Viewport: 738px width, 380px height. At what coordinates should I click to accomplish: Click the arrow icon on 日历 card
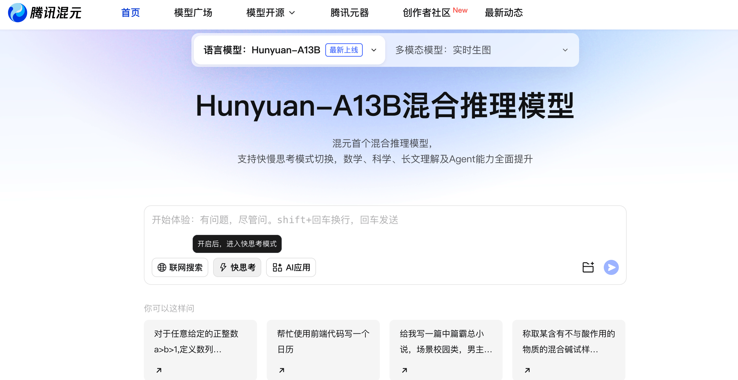click(x=282, y=370)
